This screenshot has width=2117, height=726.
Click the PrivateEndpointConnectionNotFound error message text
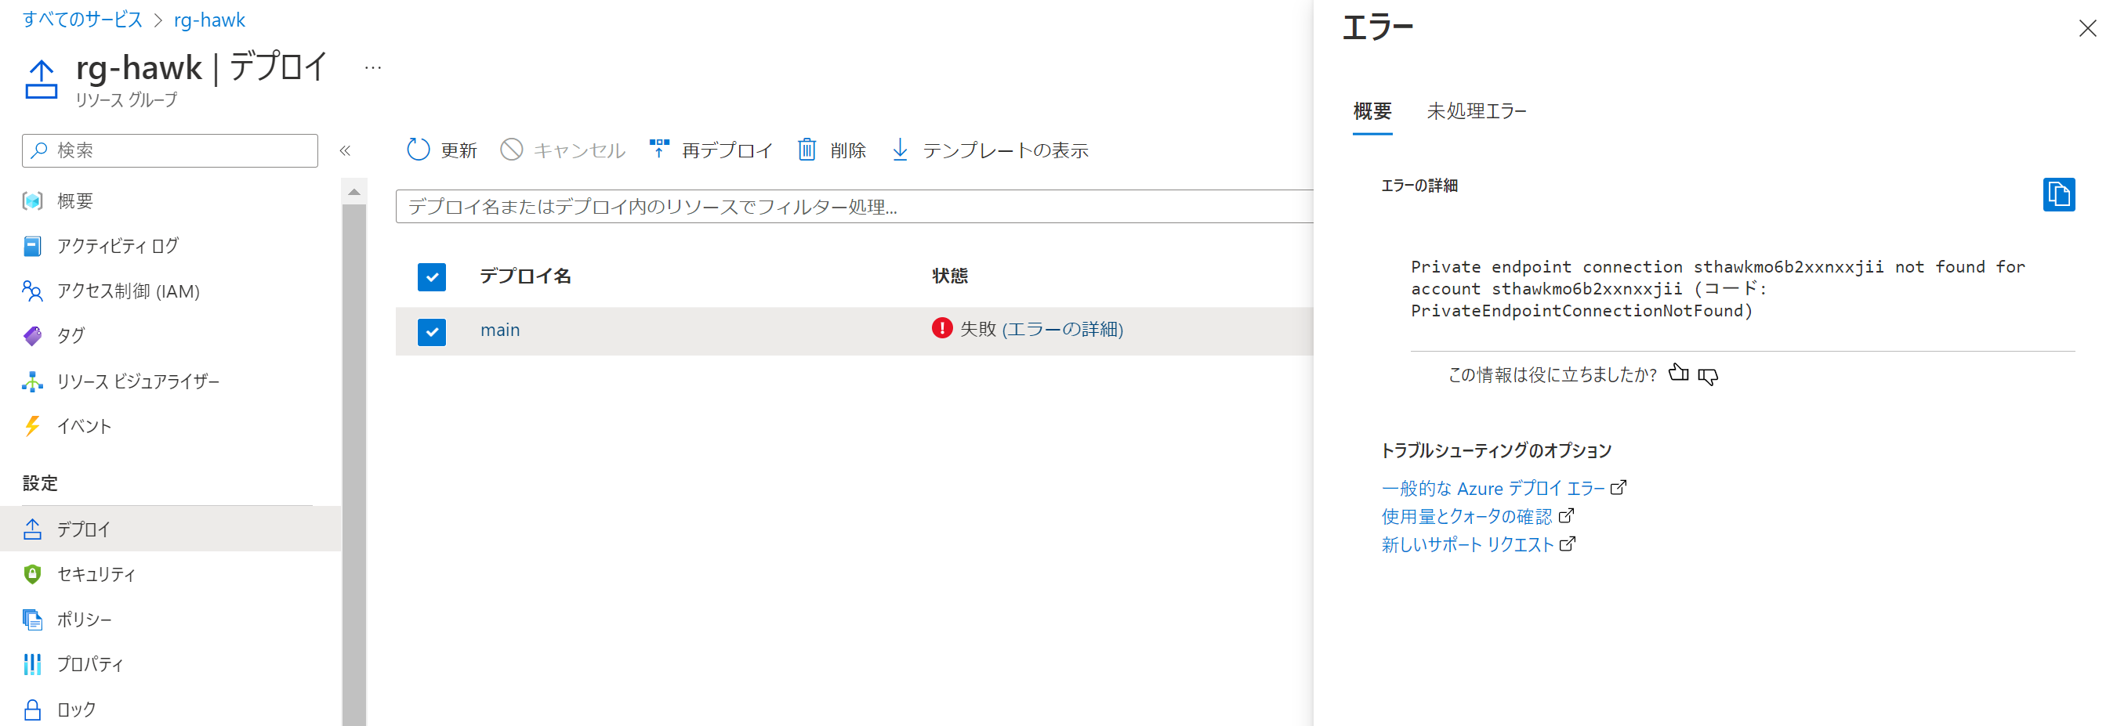[1717, 289]
